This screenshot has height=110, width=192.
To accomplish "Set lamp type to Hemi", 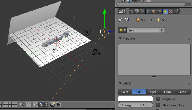I will (x=168, y=92).
